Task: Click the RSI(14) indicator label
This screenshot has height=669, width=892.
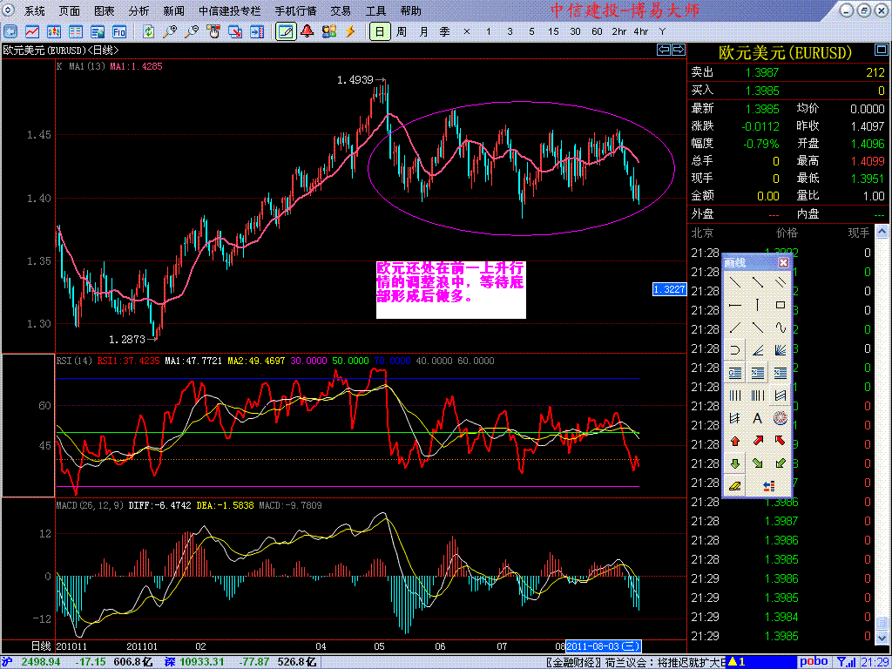Action: 75,361
